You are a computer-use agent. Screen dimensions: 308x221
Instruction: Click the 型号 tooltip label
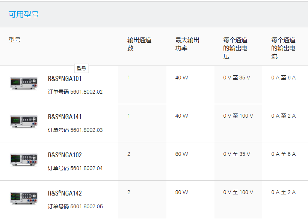[82, 69]
